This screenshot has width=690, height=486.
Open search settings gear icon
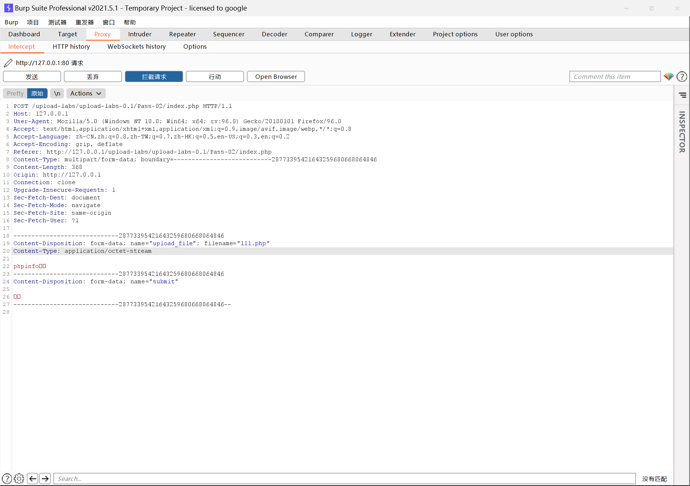19,479
